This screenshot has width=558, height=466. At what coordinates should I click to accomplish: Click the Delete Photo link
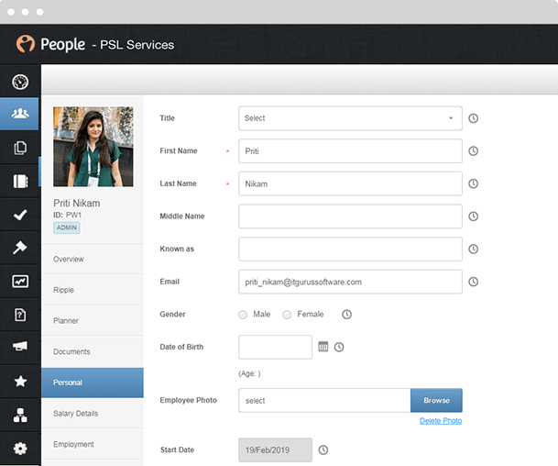click(441, 421)
